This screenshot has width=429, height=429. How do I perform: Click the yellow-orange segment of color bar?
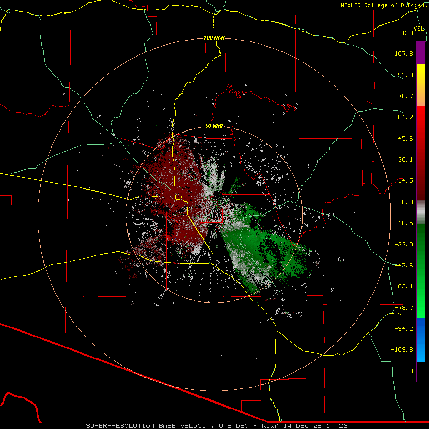click(x=421, y=85)
